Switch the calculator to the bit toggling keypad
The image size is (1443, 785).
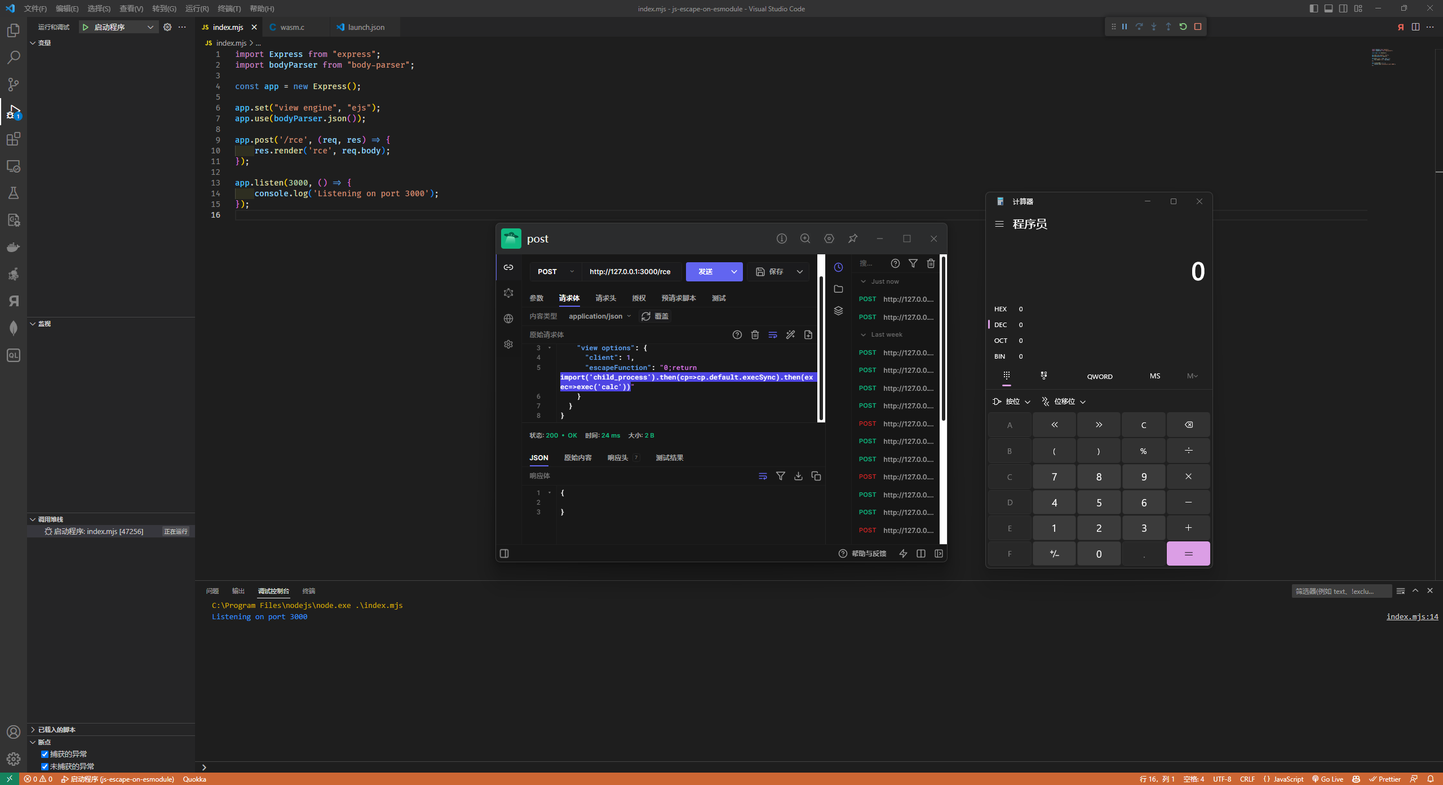[x=1043, y=376]
